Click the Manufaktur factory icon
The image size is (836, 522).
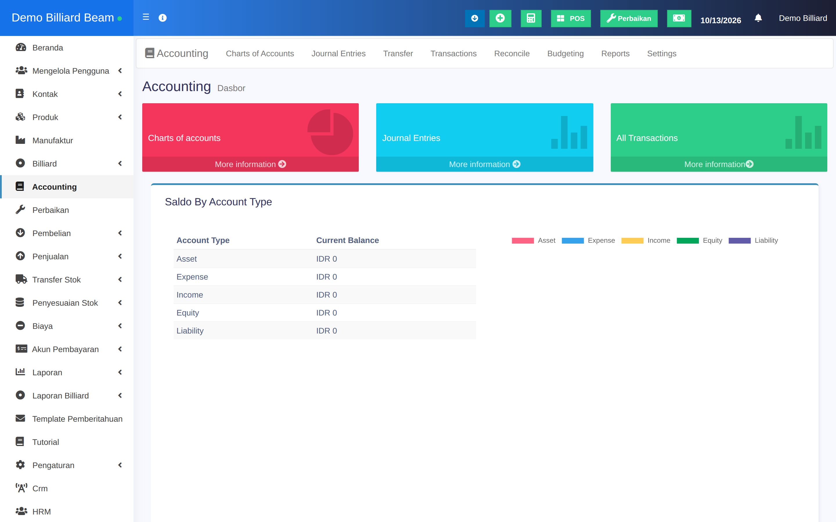[x=20, y=140]
